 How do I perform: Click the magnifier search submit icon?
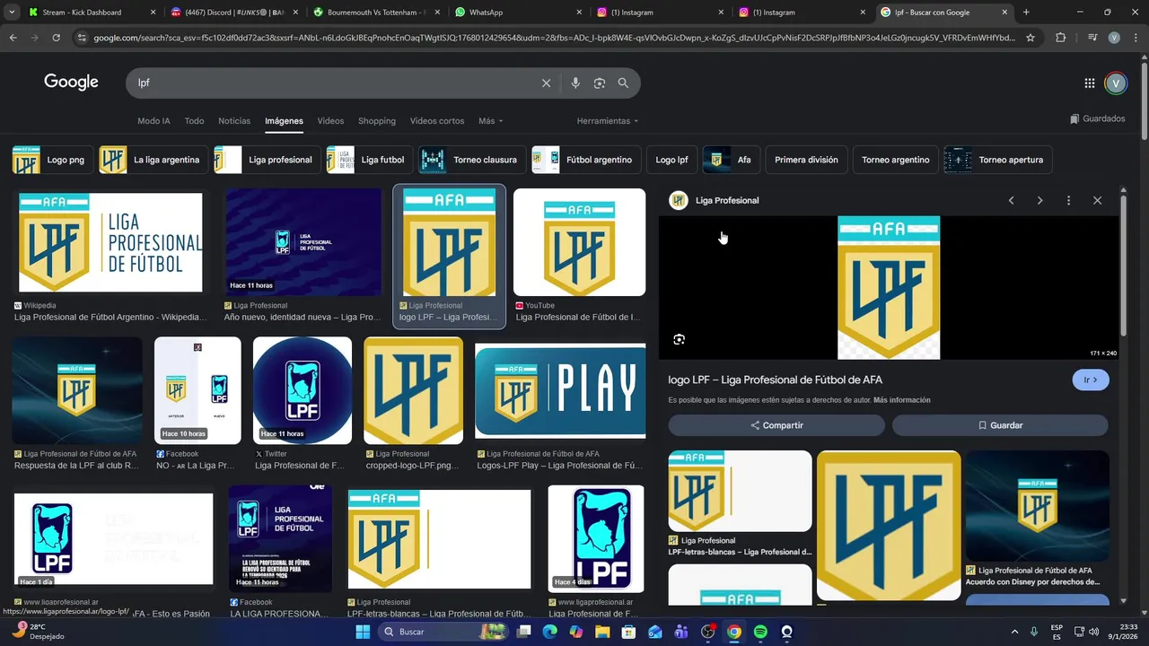point(623,83)
